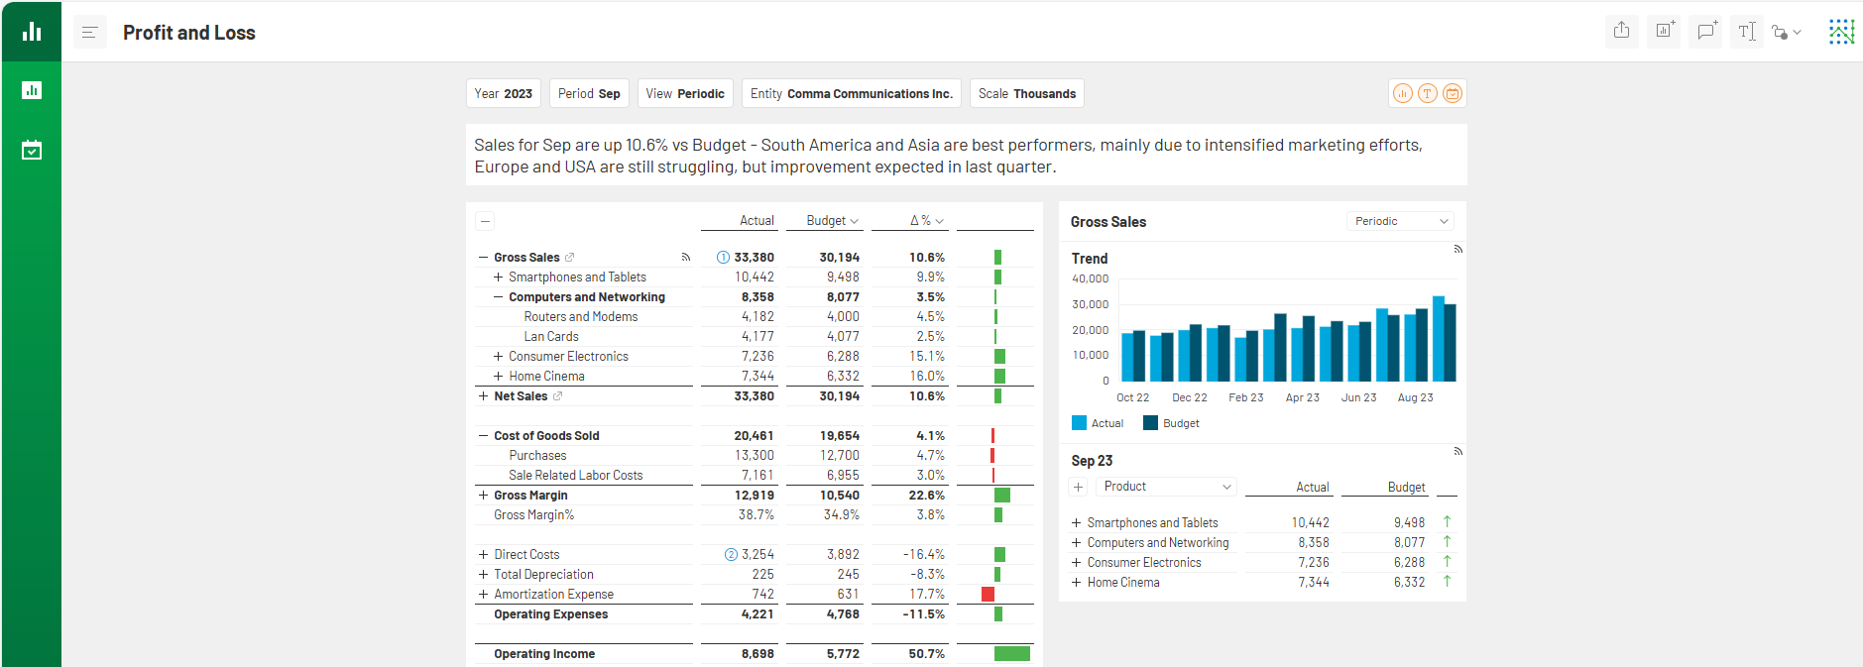
Task: Click the Actual legend color swatch
Action: 1079,423
